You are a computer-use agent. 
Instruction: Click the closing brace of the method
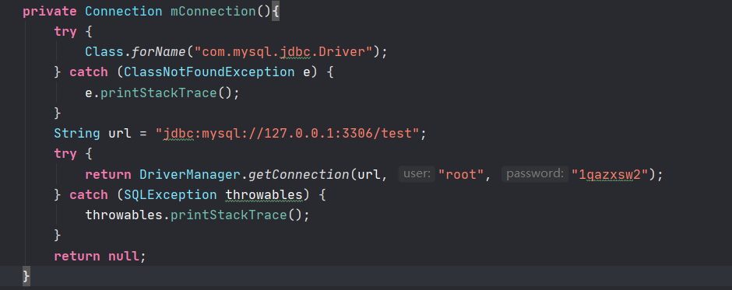26,277
